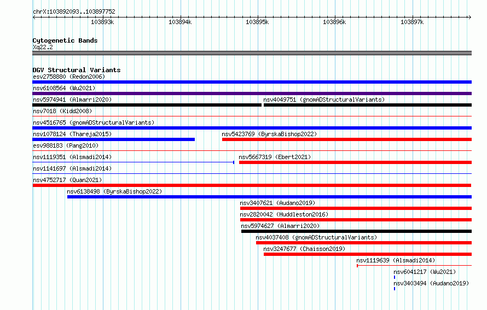Viewport: 487px width, 310px height.
Task: Click the nsv1141697 (Alsmadi2014) label
Action: click(x=72, y=168)
